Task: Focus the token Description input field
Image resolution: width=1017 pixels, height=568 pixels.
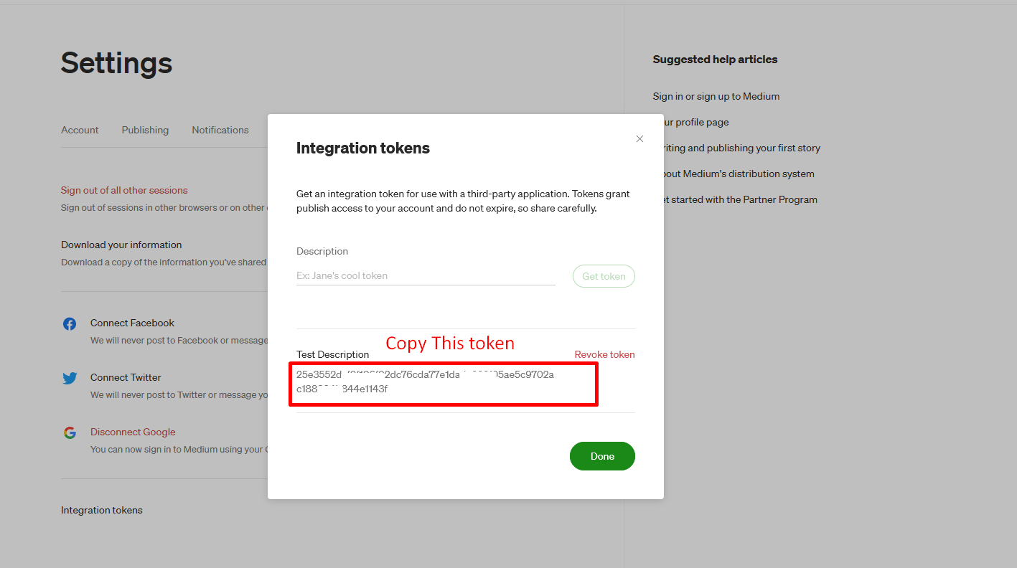Action: tap(426, 275)
